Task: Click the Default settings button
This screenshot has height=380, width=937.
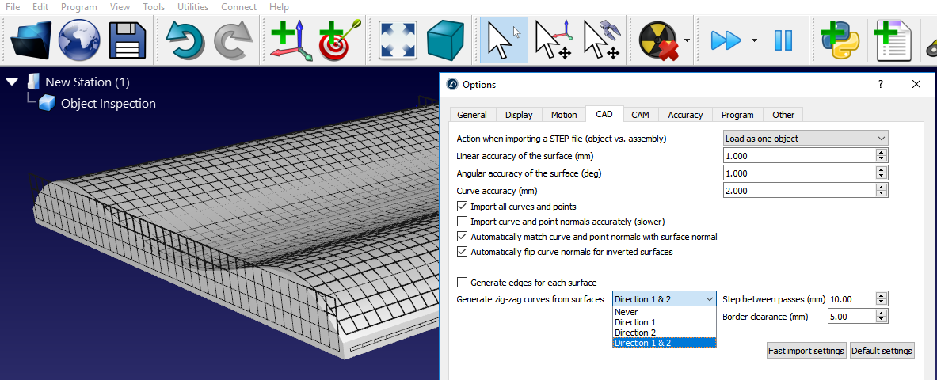Action: pyautogui.click(x=882, y=351)
